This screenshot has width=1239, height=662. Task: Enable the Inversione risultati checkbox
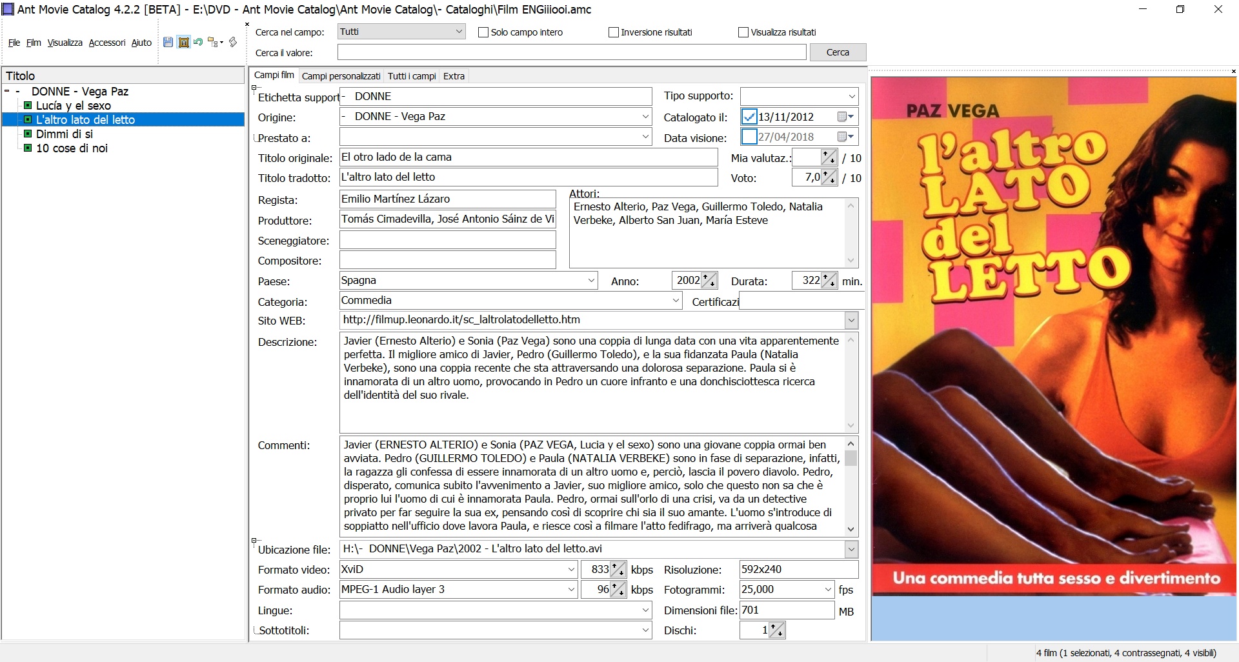[613, 32]
